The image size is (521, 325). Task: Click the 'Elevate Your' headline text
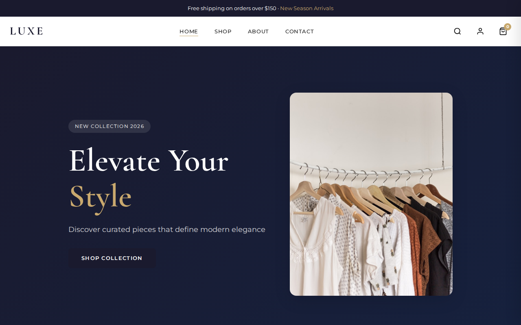click(149, 161)
